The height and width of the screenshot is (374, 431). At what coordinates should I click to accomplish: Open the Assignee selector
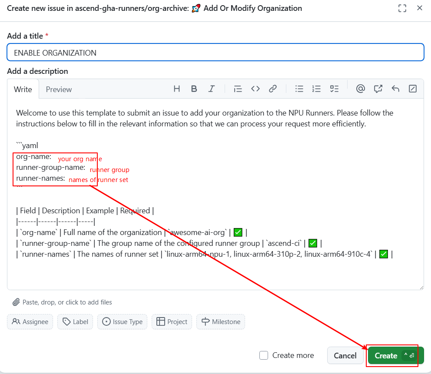pyautogui.click(x=30, y=322)
